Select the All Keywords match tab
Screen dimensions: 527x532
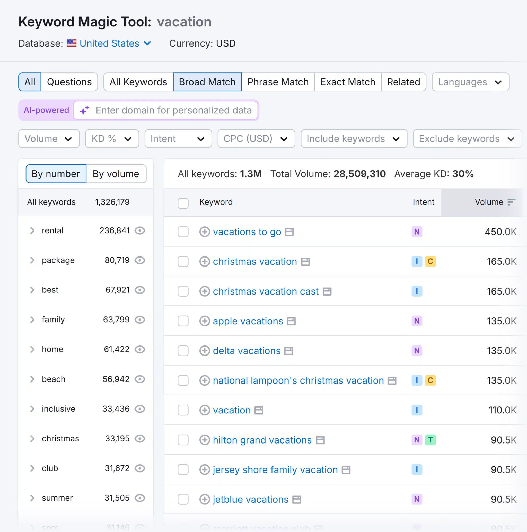click(x=138, y=82)
